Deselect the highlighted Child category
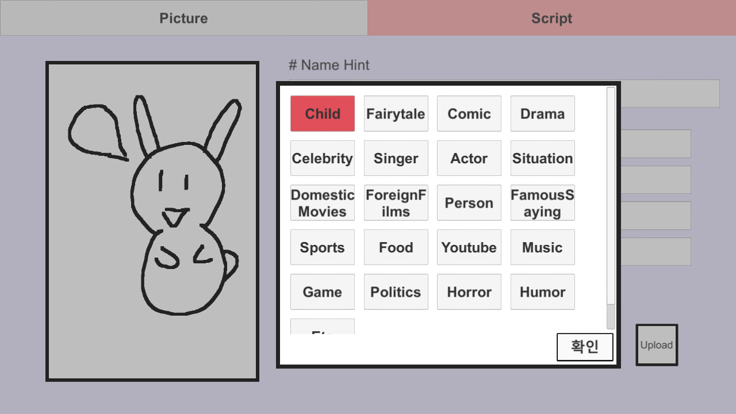This screenshot has width=736, height=414. (323, 114)
